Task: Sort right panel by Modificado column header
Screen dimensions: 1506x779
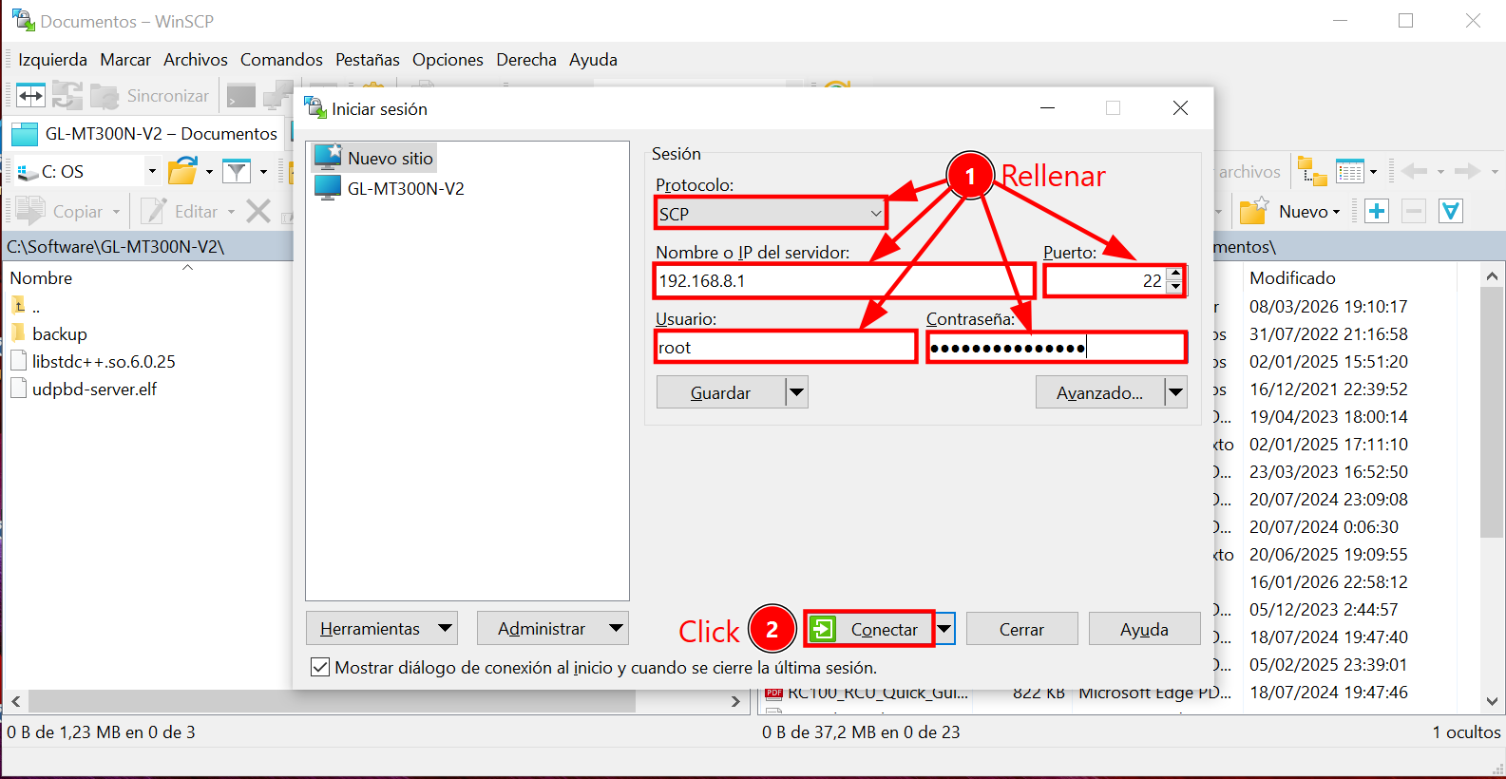Action: point(1292,278)
